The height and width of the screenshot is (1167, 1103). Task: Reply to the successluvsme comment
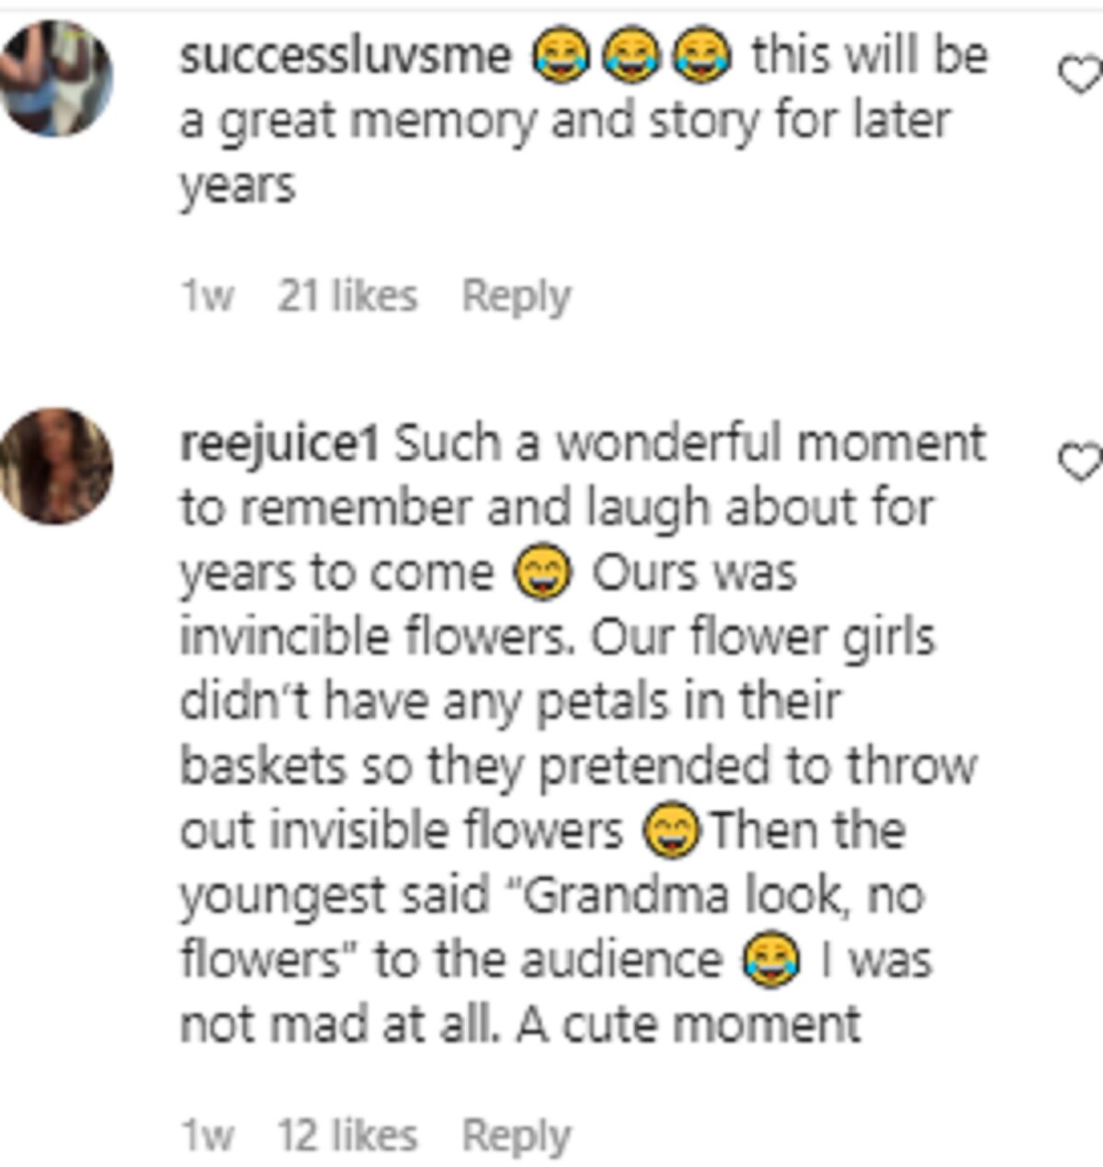(x=516, y=297)
